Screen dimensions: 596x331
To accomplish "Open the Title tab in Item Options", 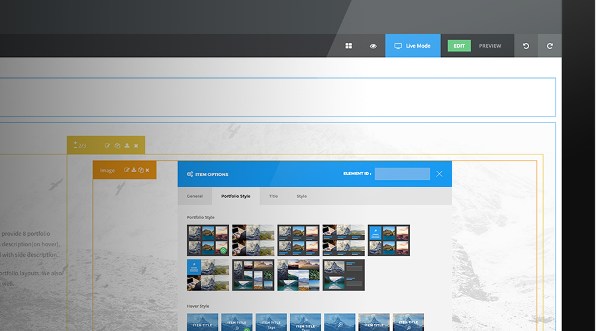I will point(273,196).
